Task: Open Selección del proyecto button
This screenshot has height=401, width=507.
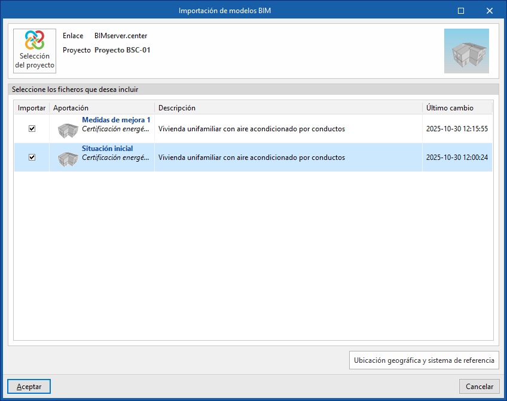Action: coord(35,51)
